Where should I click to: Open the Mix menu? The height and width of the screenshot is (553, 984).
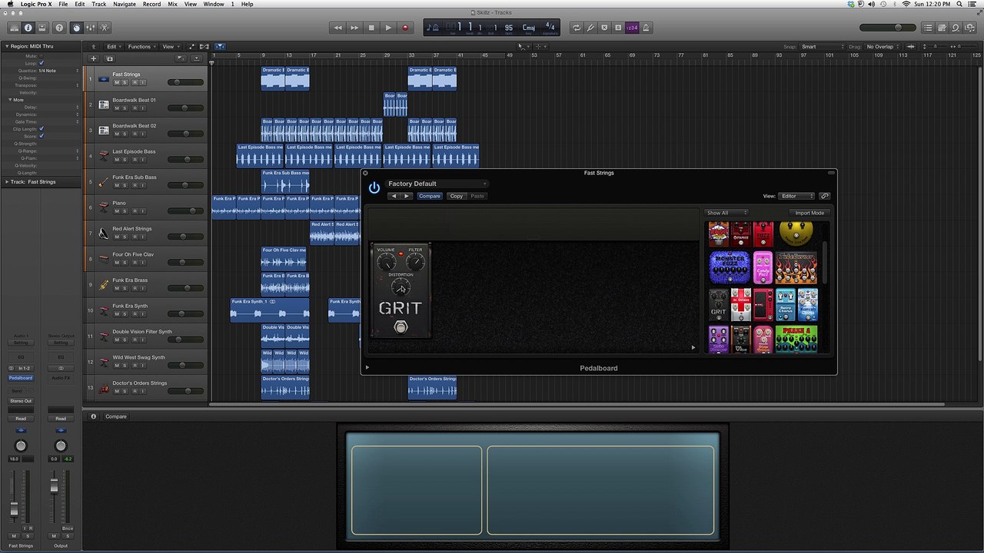(x=172, y=4)
